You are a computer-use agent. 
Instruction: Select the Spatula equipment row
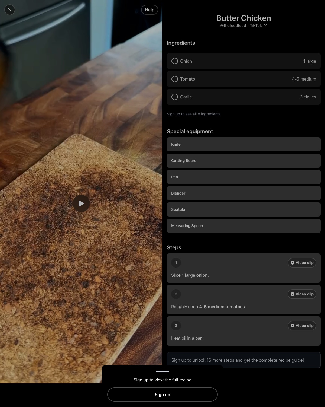[244, 209]
